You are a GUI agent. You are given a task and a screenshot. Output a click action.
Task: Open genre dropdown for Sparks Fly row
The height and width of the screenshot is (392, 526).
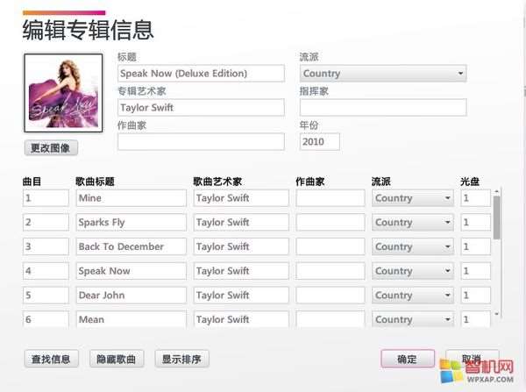pyautogui.click(x=413, y=222)
